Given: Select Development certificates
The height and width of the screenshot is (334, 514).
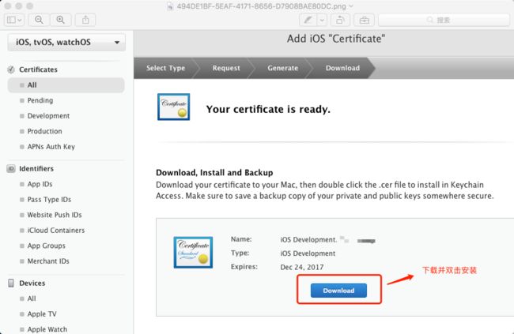Looking at the screenshot, I should coord(48,116).
